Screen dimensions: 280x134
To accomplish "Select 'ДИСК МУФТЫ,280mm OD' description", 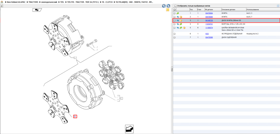I will pos(231,20).
